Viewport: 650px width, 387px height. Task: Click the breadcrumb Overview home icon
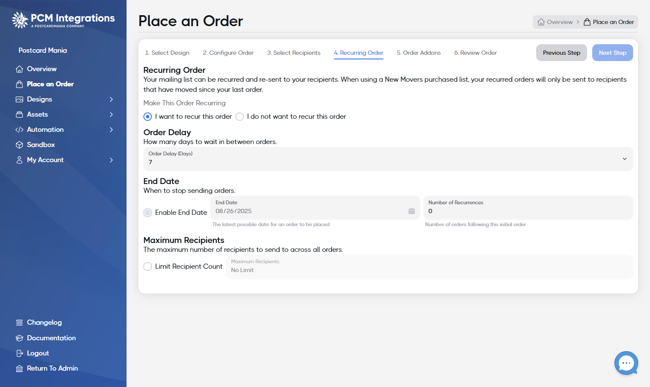[x=541, y=22]
